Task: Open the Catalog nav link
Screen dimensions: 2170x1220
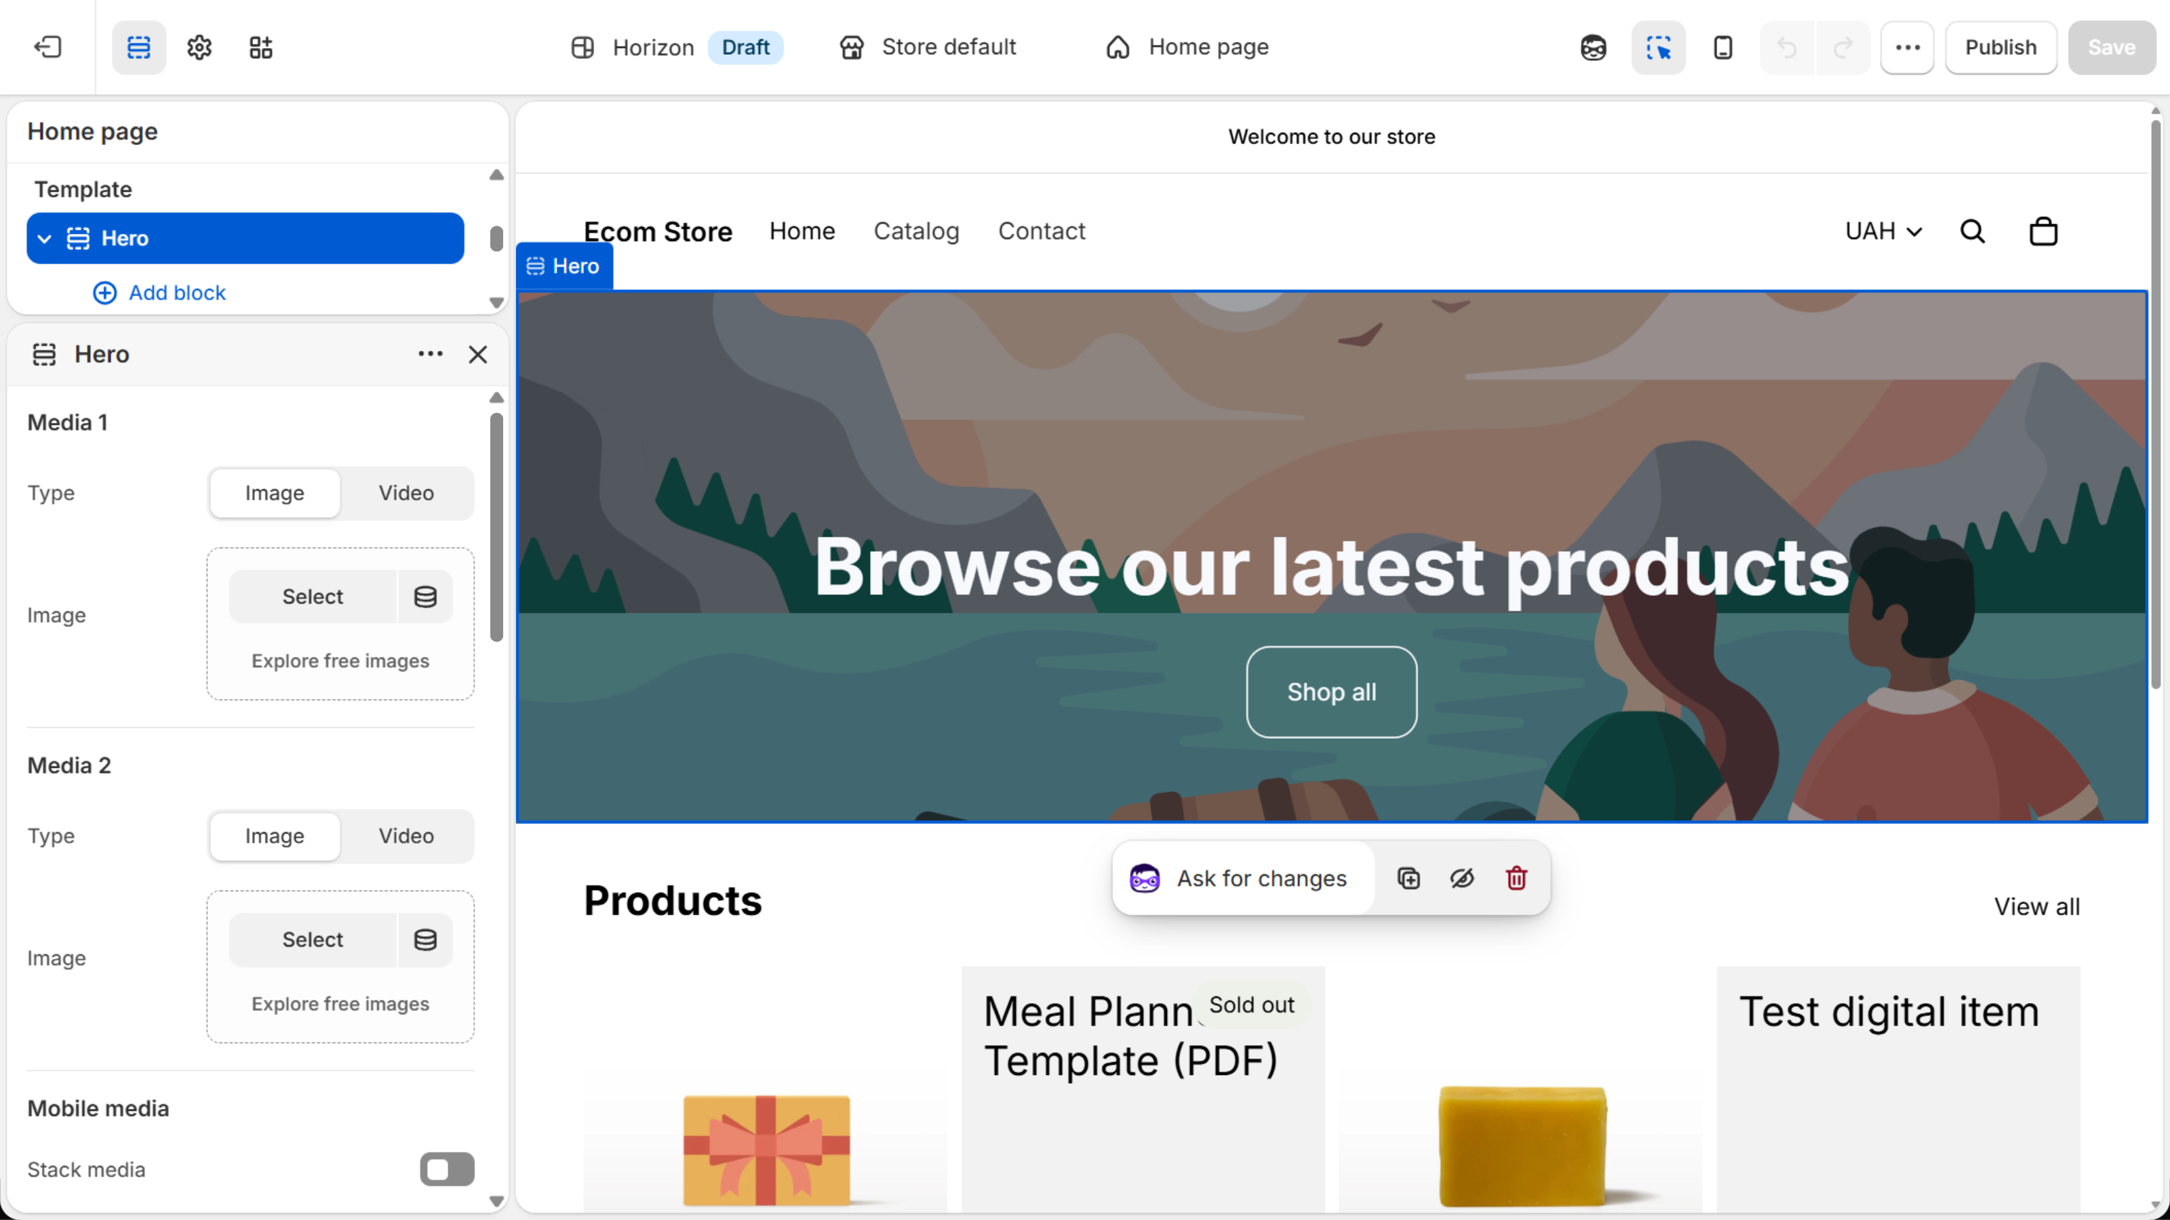Action: [917, 230]
